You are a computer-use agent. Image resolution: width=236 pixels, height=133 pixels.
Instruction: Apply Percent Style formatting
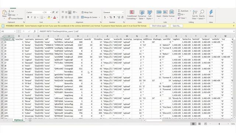[111, 17]
